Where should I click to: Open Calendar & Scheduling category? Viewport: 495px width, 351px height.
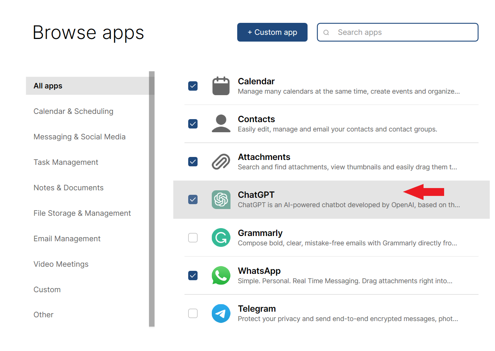coord(73,111)
